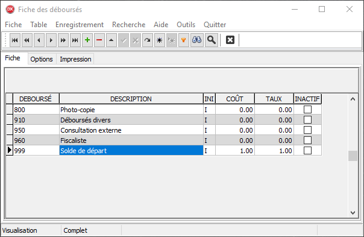Select the INI cell of Fiscaliste row
Viewport: 364px width, 237px height.
(x=209, y=141)
